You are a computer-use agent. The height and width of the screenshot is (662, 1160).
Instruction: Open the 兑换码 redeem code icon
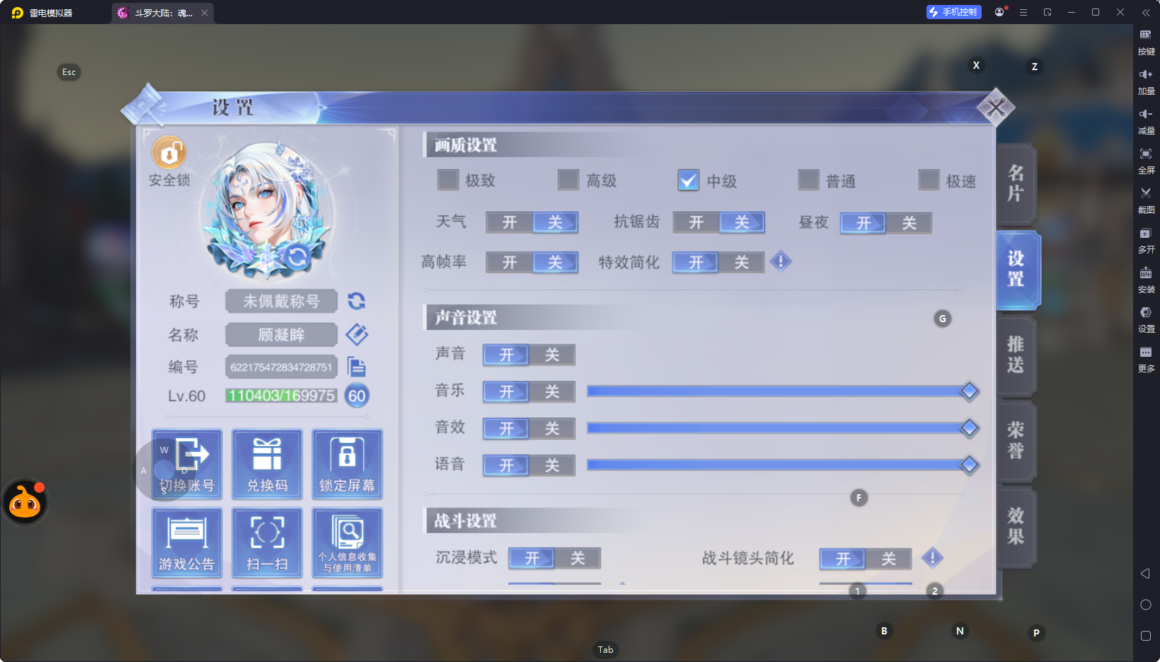(267, 464)
